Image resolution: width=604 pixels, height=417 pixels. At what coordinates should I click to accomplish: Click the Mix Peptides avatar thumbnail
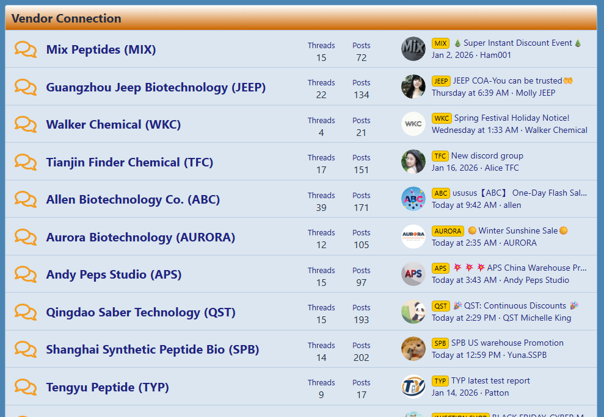413,49
